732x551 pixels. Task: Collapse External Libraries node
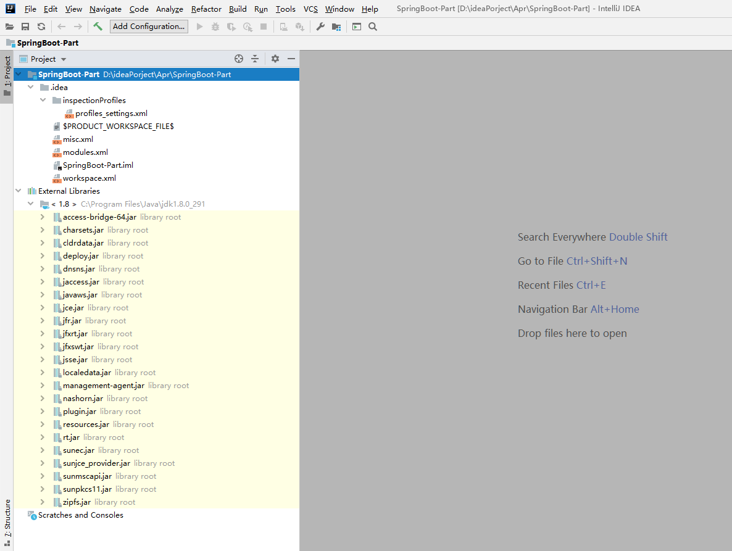19,191
